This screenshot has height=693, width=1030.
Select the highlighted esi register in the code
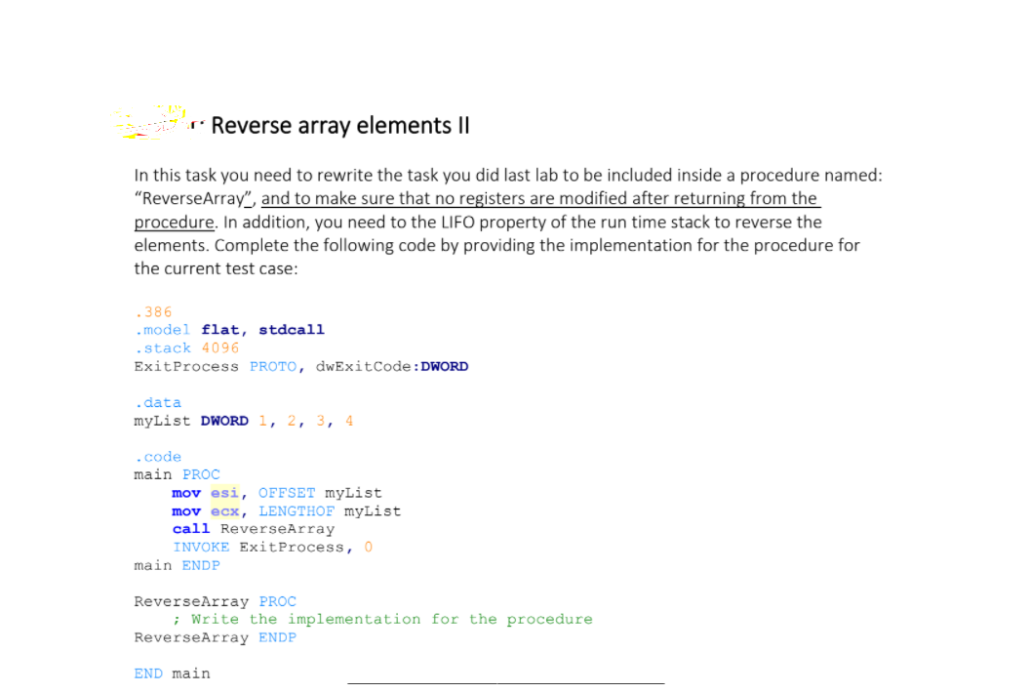(x=225, y=493)
